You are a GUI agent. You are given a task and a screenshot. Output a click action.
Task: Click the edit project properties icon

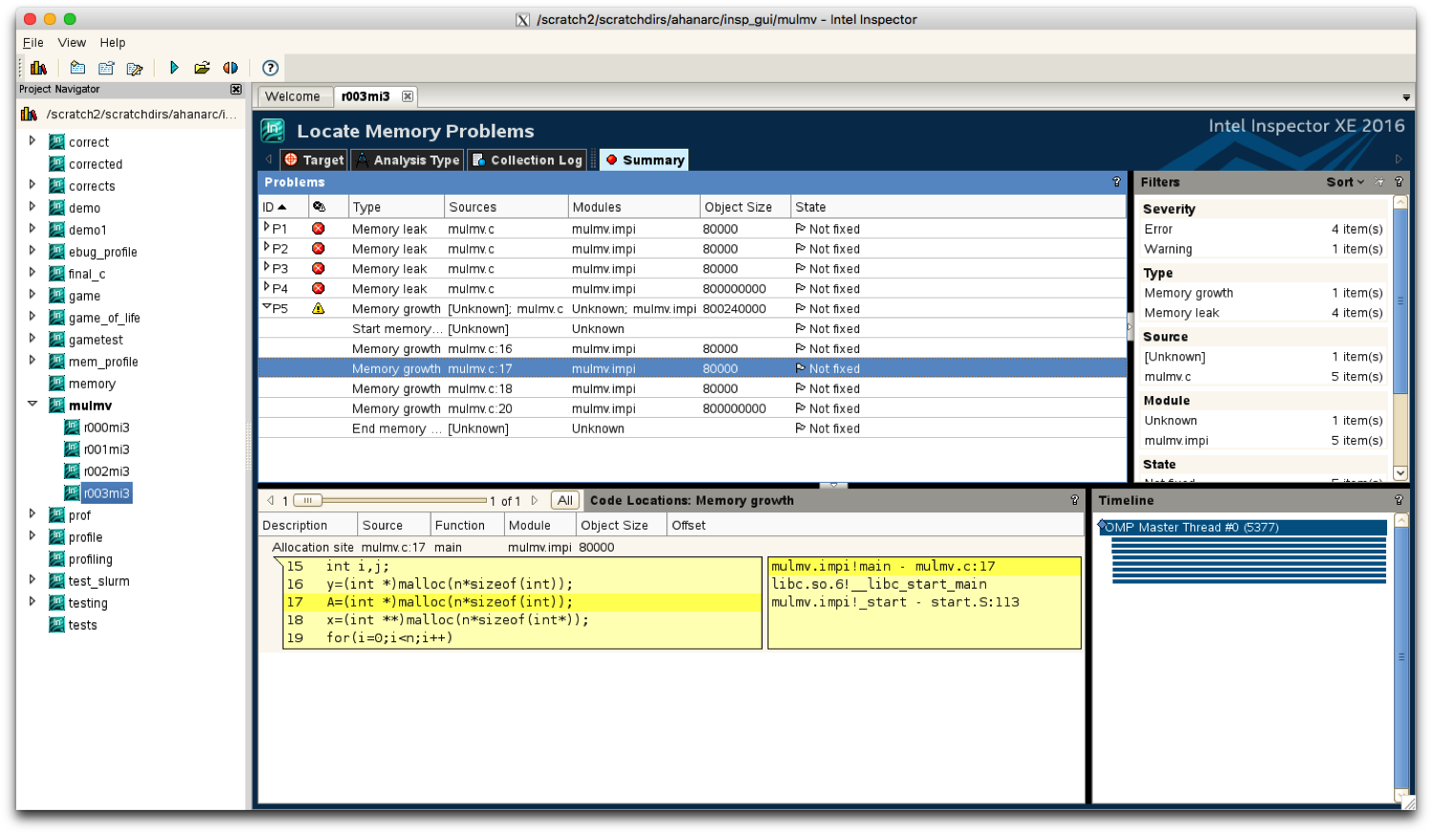pos(135,67)
